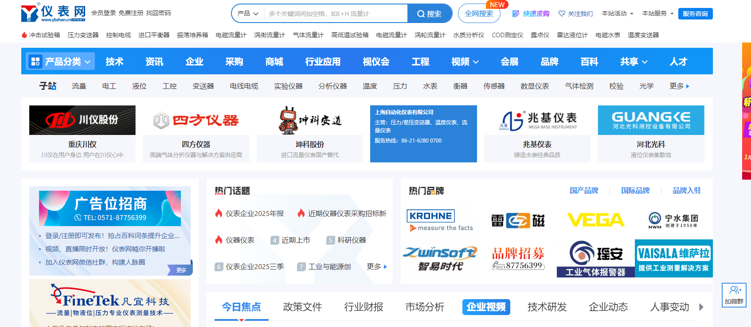Open the 仪表企业2025年报 hot topic link

(254, 214)
